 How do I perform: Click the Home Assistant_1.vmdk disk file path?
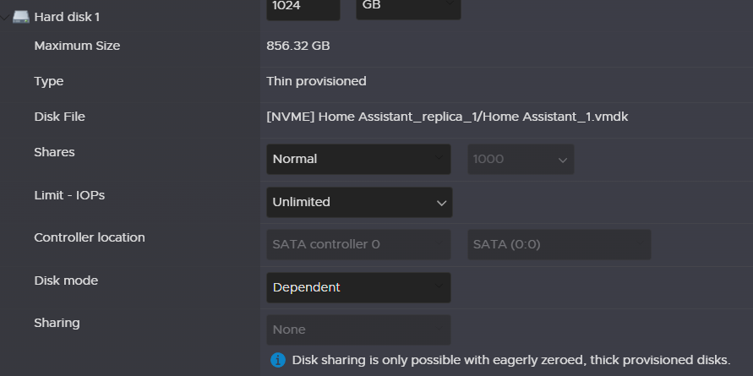pyautogui.click(x=447, y=117)
